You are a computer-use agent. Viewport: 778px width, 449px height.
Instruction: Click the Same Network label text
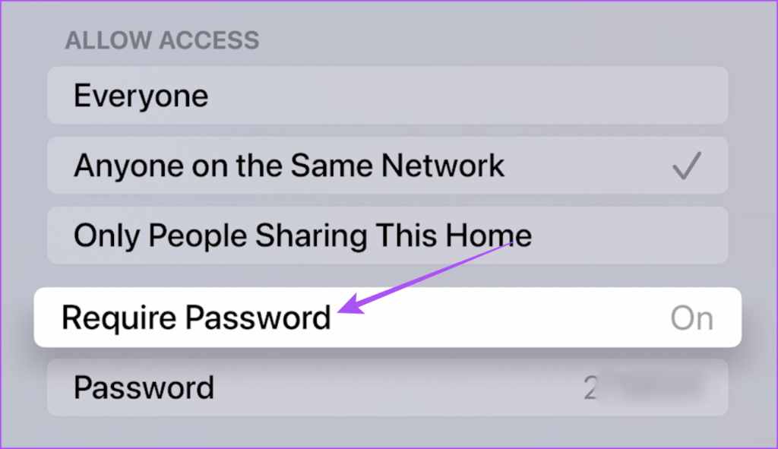(x=397, y=165)
